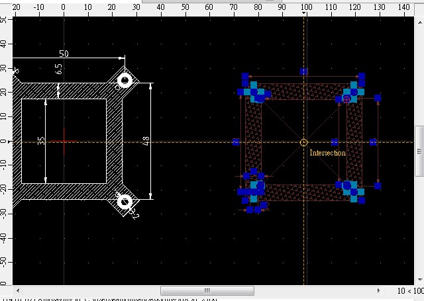424x301 pixels.
Task: Click the rightmost blue grip on horizontal axis
Action: [x=374, y=142]
